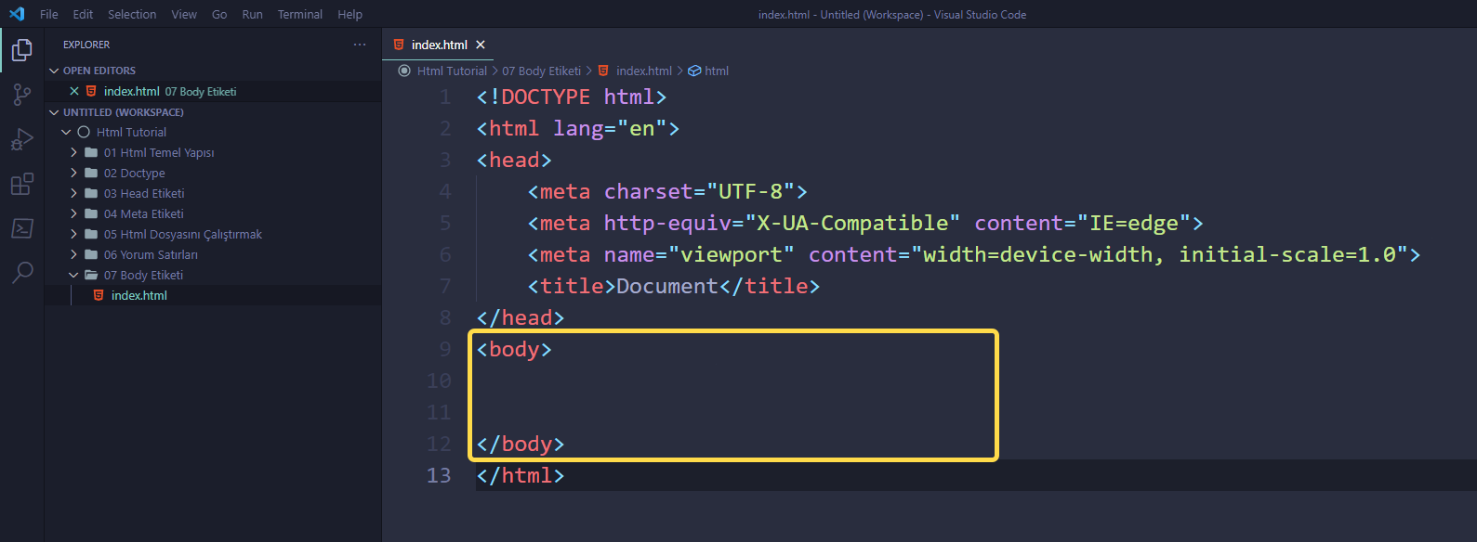Open the terminal panel icon in activity bar
Image resolution: width=1477 pixels, height=542 pixels.
click(x=21, y=228)
